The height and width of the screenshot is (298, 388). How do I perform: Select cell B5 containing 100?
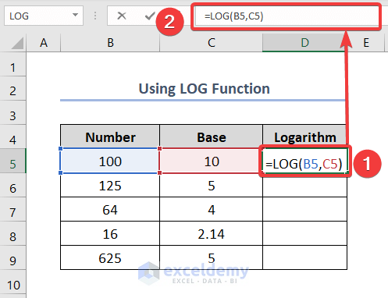coord(110,161)
